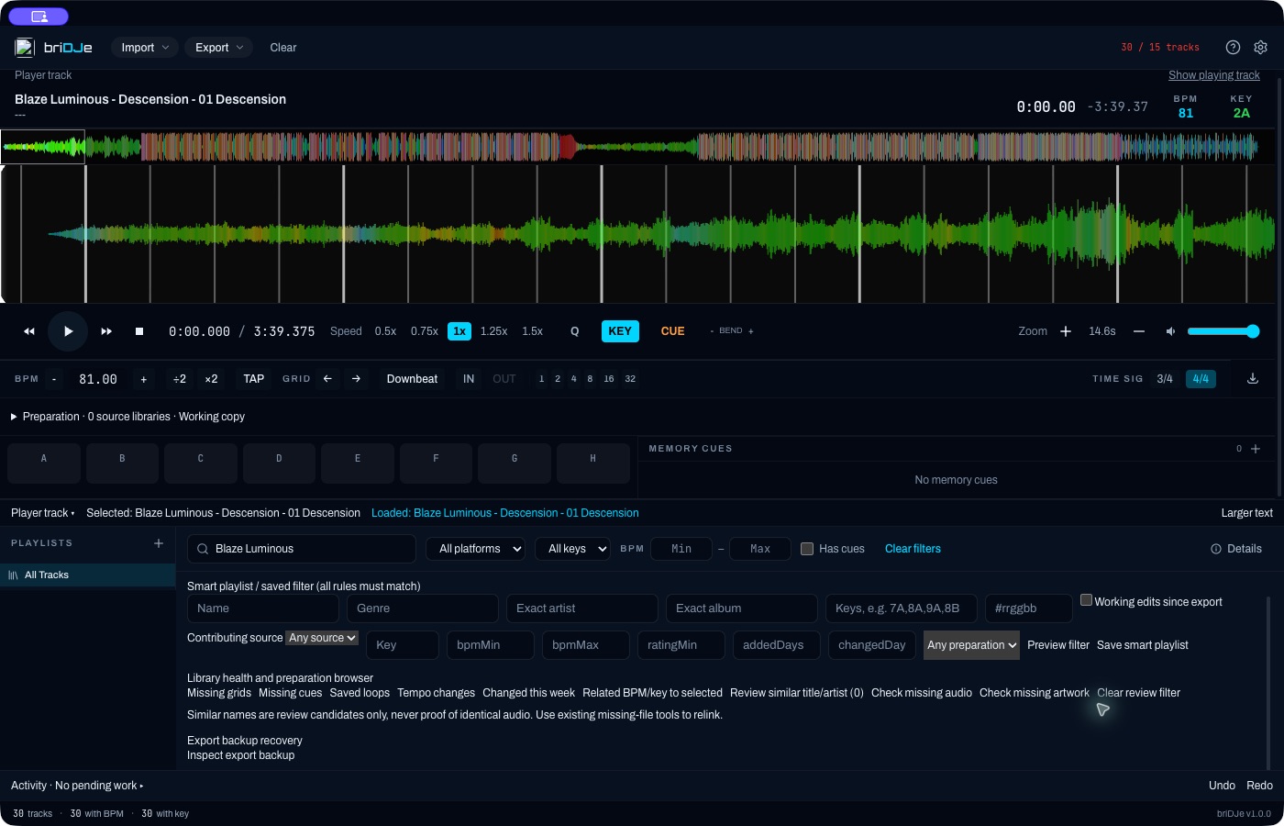This screenshot has width=1284, height=826.
Task: Click Clear filters link
Action: (x=913, y=549)
